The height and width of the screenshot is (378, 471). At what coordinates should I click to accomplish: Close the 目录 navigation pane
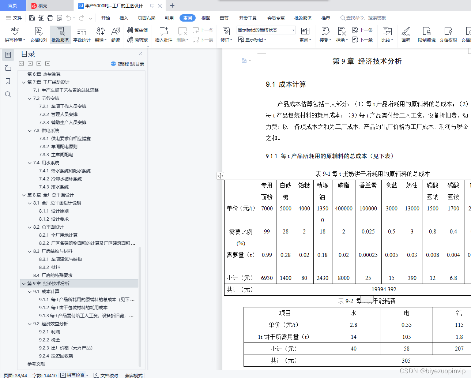pyautogui.click(x=140, y=53)
